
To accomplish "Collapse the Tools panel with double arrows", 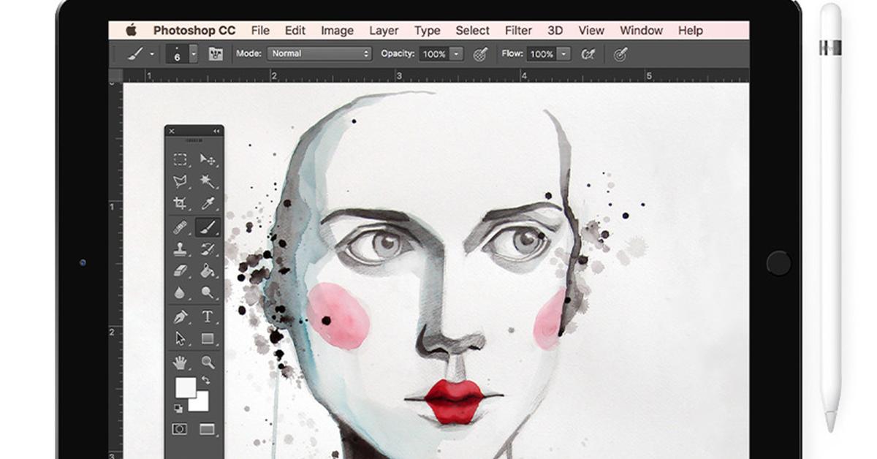I will click(216, 132).
